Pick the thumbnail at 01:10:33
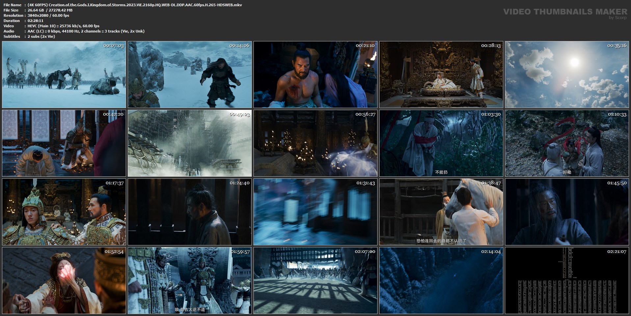 tap(567, 143)
